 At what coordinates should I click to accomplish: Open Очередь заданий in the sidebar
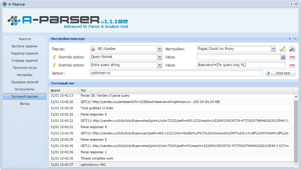[25, 60]
